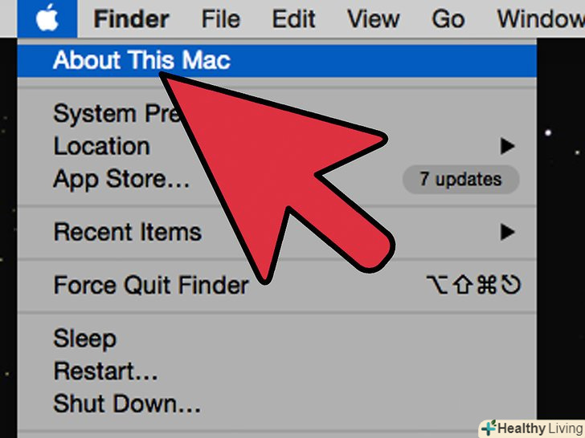This screenshot has height=438, width=585.
Task: Open the File menu
Action: pyautogui.click(x=220, y=18)
